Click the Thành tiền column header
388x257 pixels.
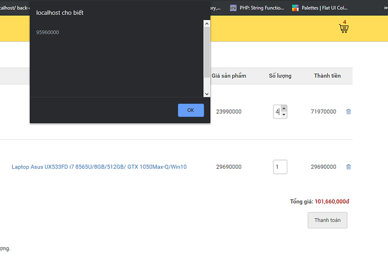[x=327, y=76]
